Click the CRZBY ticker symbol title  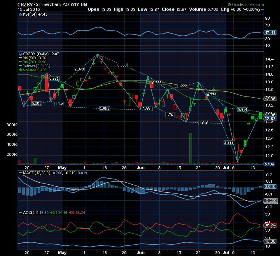coord(25,4)
